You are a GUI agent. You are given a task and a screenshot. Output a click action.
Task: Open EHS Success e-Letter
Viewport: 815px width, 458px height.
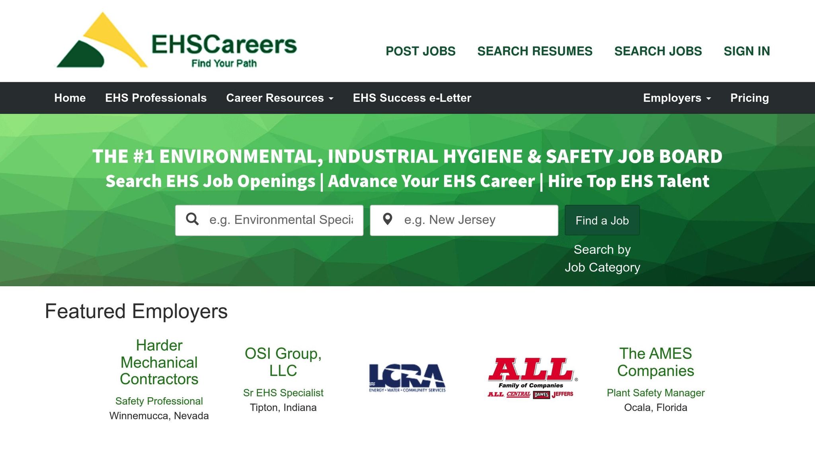[412, 98]
